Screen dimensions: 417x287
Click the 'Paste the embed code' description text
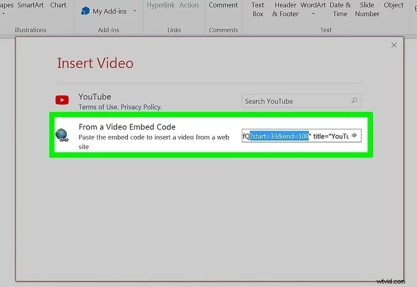(x=154, y=141)
